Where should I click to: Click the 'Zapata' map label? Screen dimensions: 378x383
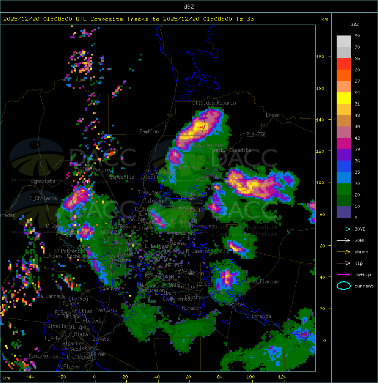click(101, 339)
